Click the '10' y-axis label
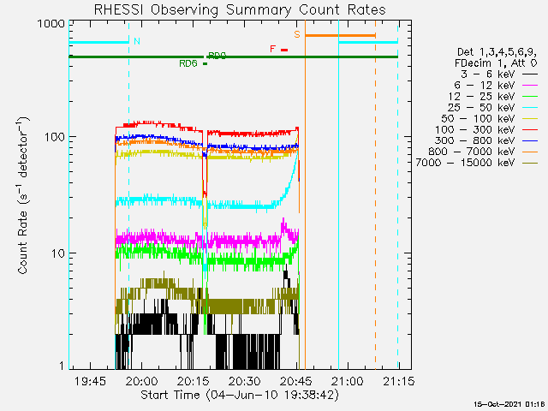This screenshot has height=411, width=548. tap(58, 253)
